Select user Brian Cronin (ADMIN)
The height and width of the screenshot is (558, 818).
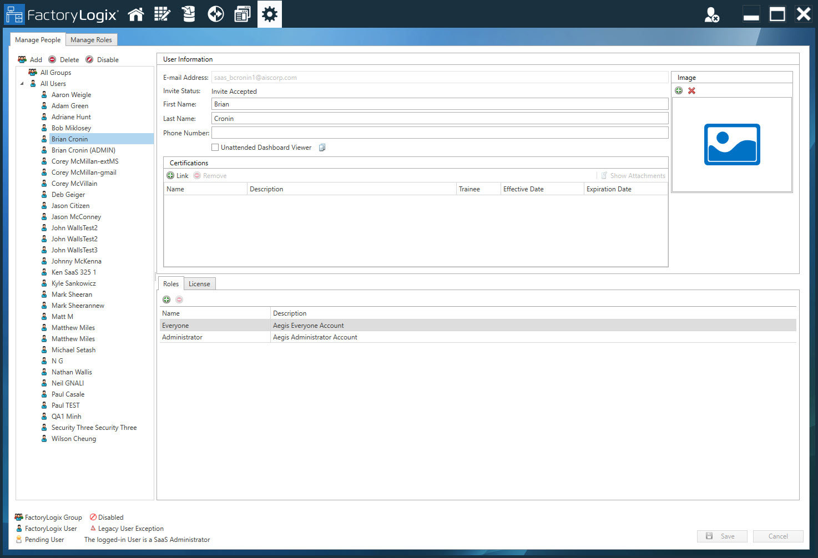[x=83, y=150]
